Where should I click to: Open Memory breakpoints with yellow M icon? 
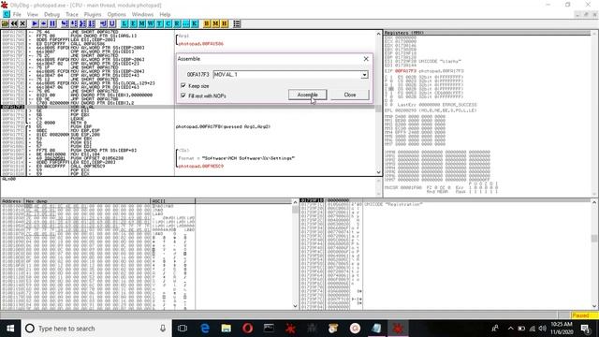[215, 23]
